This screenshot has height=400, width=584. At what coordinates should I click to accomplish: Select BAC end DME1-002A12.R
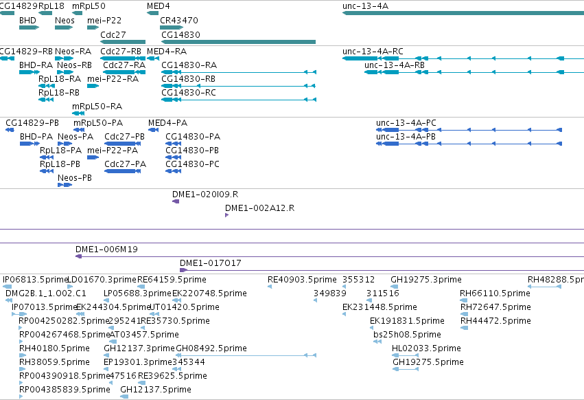tap(227, 215)
